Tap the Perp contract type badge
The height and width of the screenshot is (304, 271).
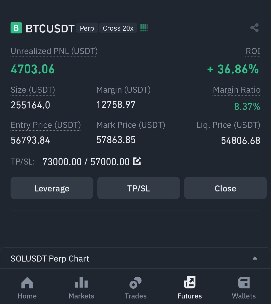pyautogui.click(x=87, y=28)
